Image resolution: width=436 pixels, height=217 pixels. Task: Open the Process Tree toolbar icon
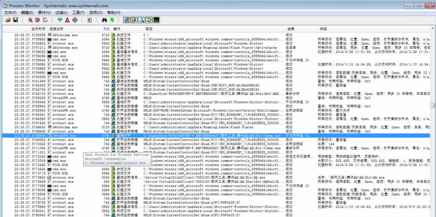(x=89, y=20)
